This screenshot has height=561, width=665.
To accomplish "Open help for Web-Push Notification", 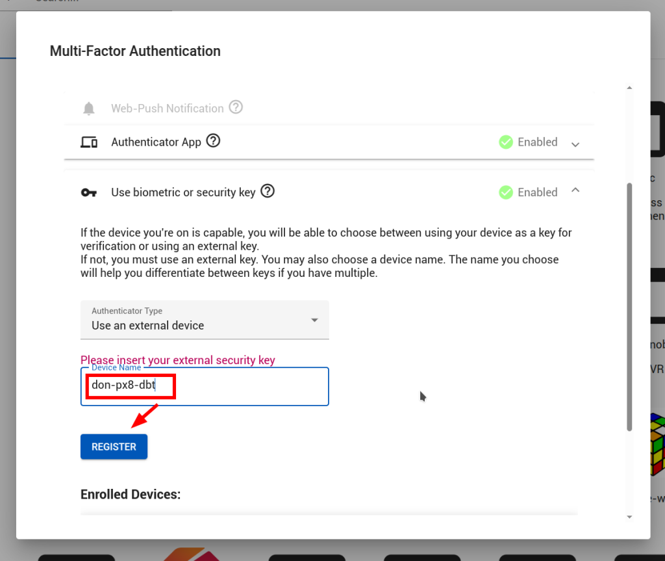I will click(236, 107).
